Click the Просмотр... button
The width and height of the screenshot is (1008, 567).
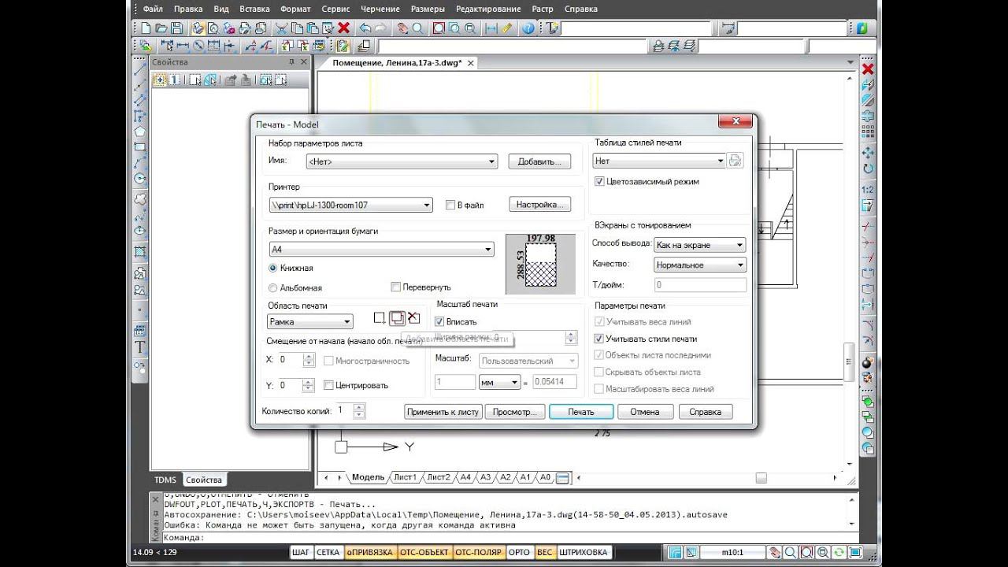tap(514, 412)
